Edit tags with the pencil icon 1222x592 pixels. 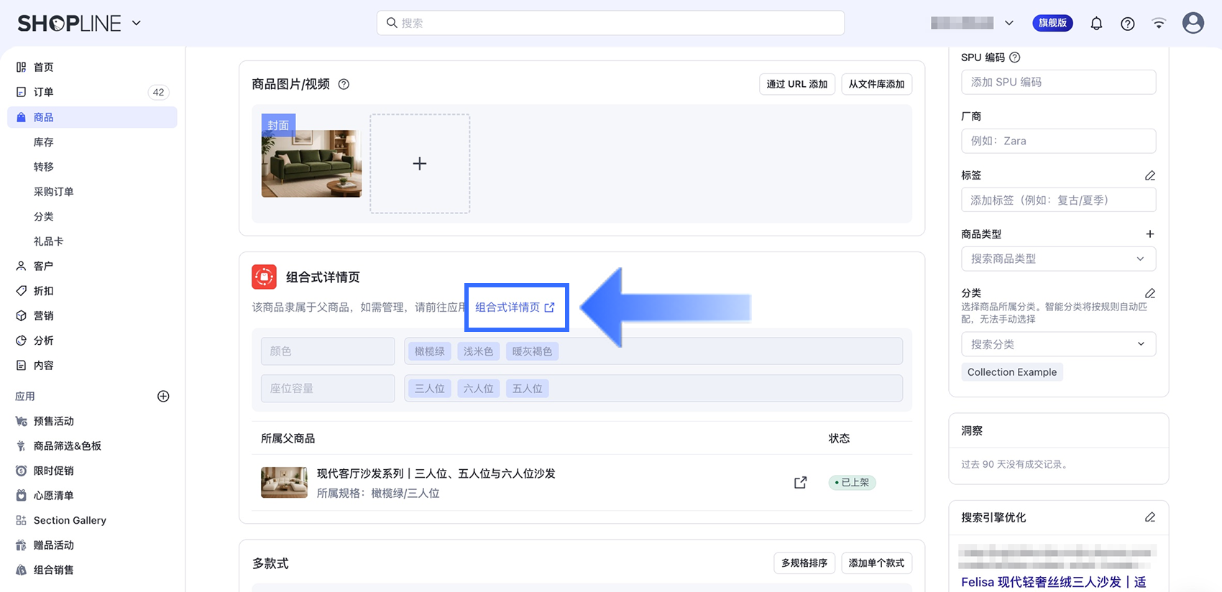[1150, 175]
